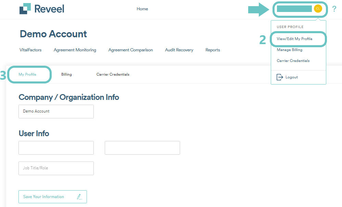Open Carrier Credentials in user profile dropdown
This screenshot has height=207, width=342.
click(293, 61)
